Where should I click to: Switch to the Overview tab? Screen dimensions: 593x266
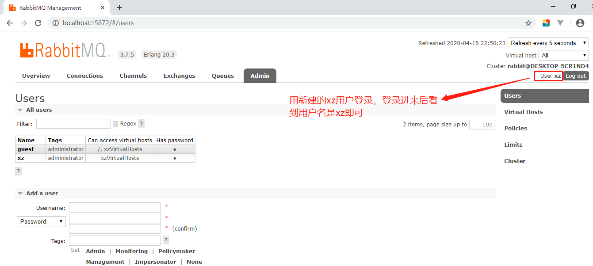pyautogui.click(x=36, y=76)
